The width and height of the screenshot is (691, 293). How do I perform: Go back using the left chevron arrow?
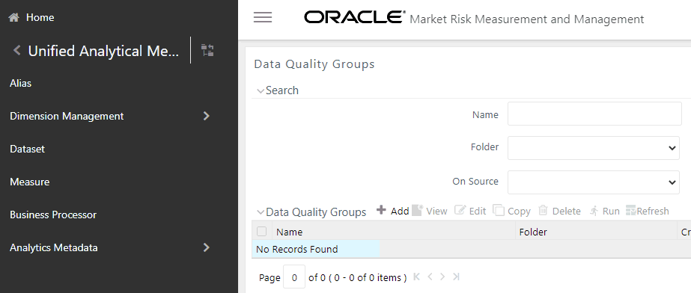click(x=16, y=50)
